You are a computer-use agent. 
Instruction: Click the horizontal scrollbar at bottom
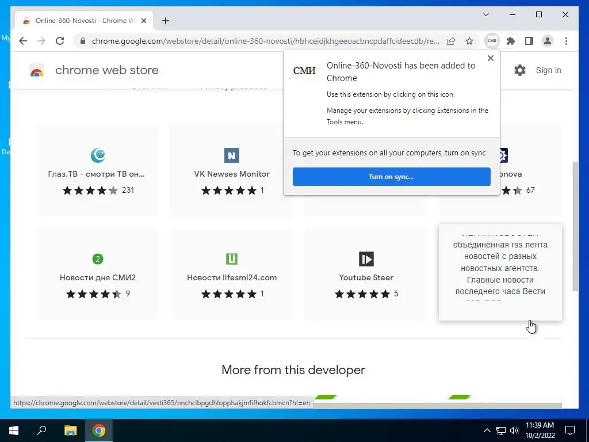438,405
